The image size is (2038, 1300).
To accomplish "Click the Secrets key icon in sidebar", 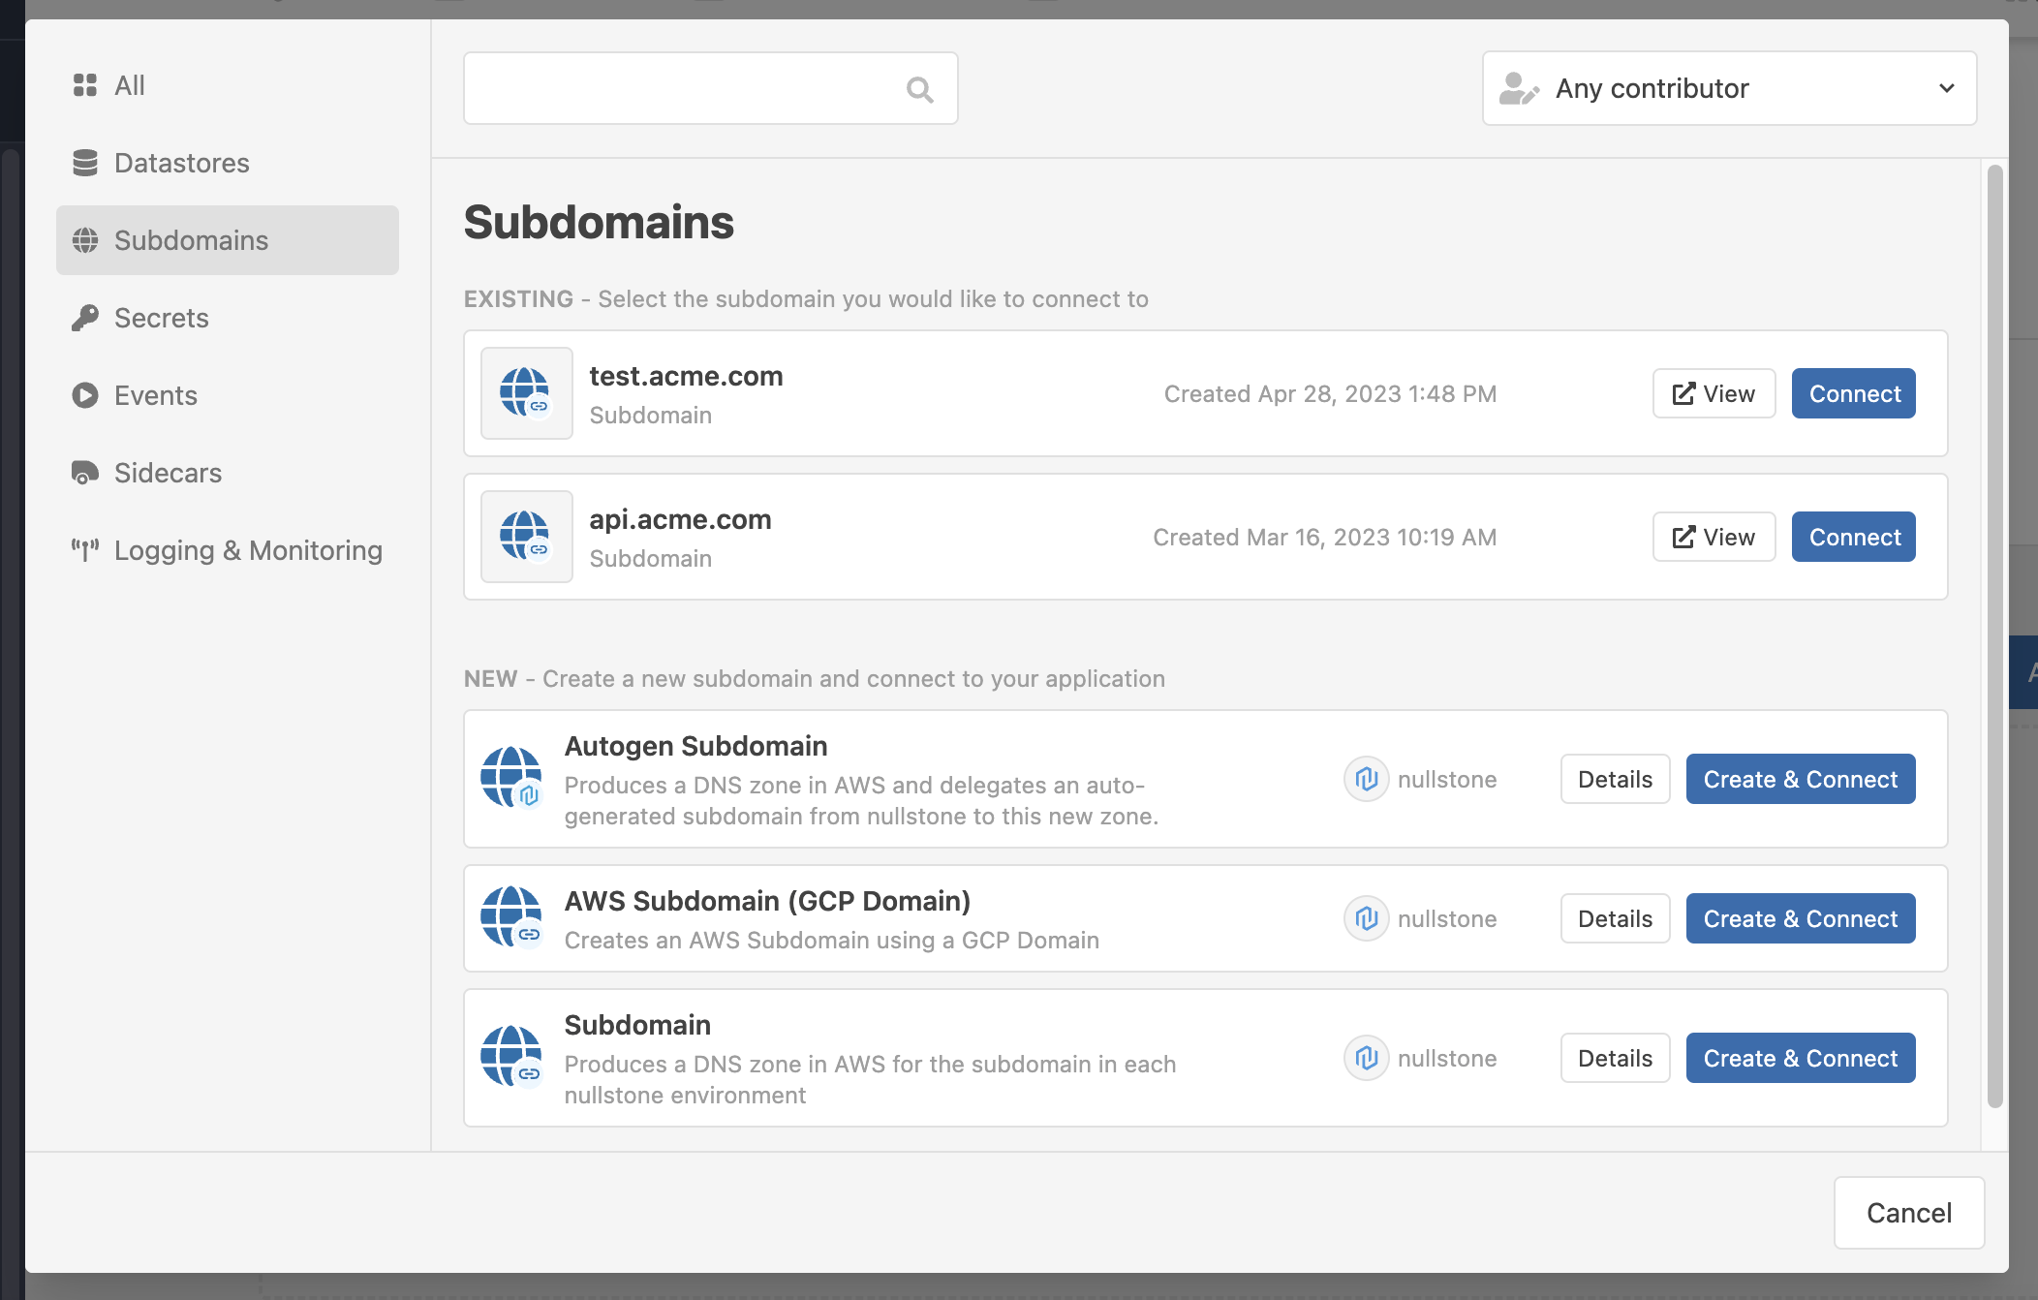I will click(84, 318).
